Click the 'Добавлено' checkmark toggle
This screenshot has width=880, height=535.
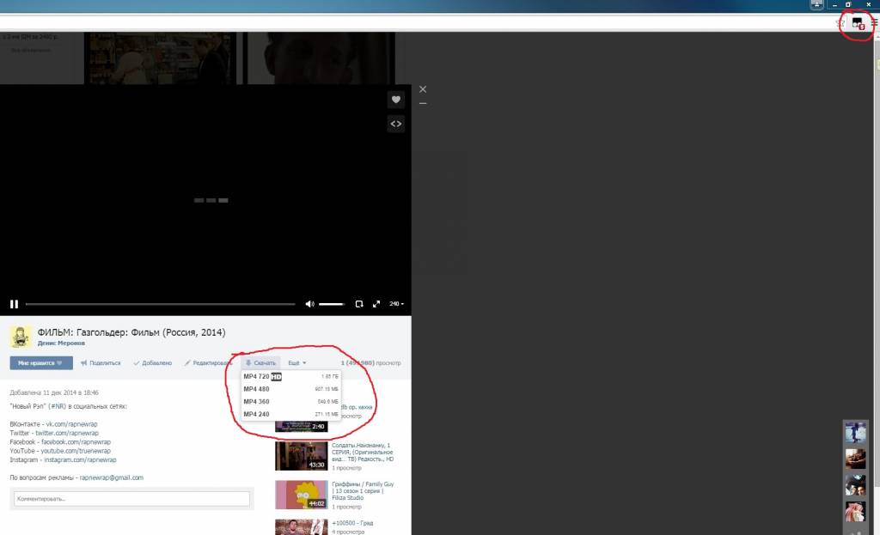[153, 363]
